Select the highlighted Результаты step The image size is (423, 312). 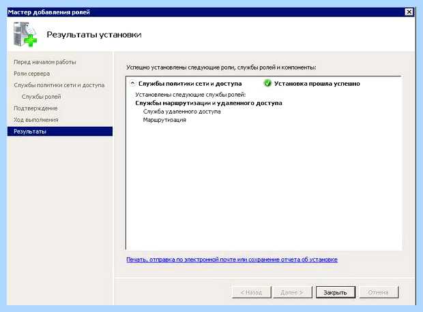[x=60, y=131]
